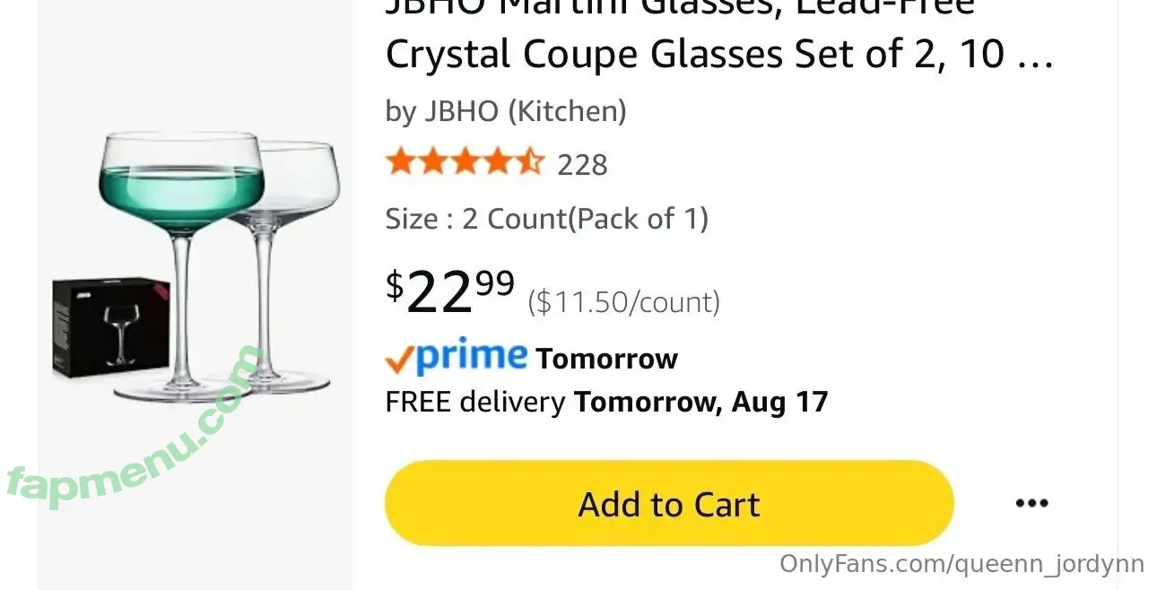Click the Size 2 Count(Pack of 1) text
This screenshot has width=1157, height=590.
point(546,218)
